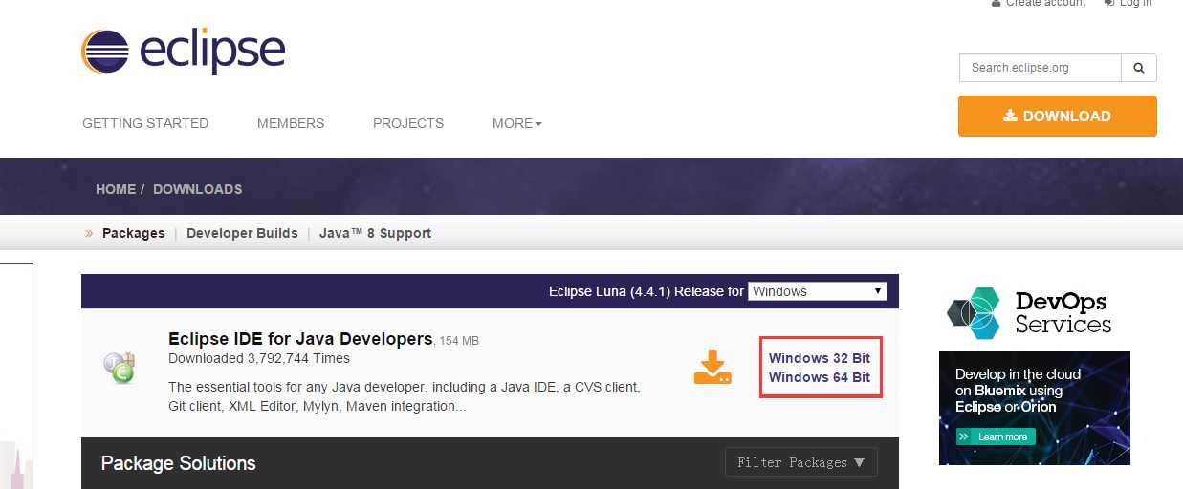Click the search magnifier button

click(x=1139, y=68)
